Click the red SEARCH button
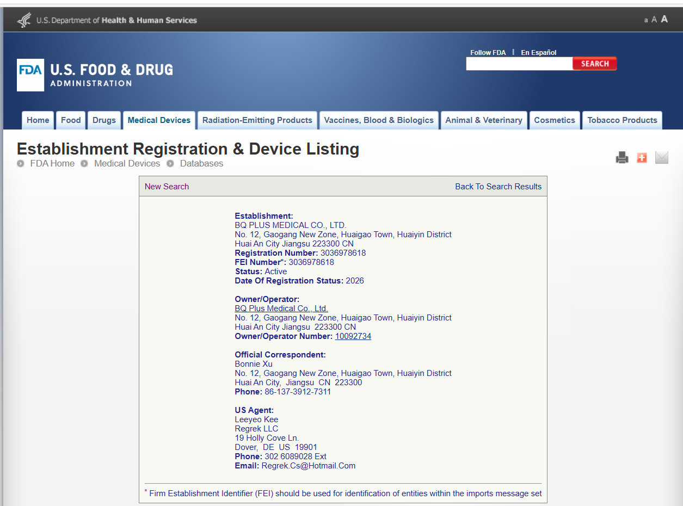The image size is (683, 506). (595, 64)
